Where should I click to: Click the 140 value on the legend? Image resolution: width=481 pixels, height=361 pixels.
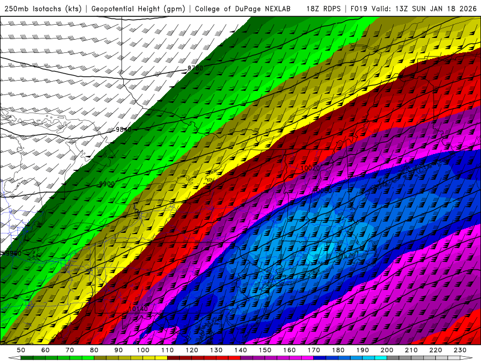pyautogui.click(x=241, y=350)
